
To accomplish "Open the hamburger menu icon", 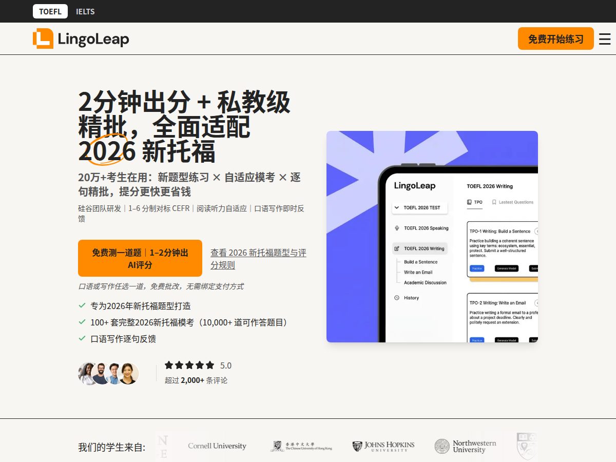I will coord(605,39).
